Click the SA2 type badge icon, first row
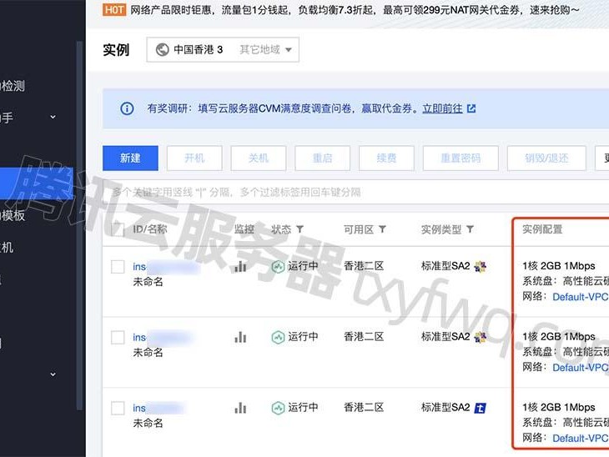The image size is (609, 457). [480, 267]
